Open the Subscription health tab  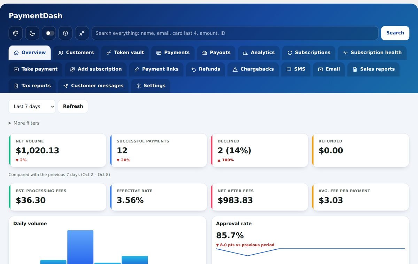tap(372, 53)
